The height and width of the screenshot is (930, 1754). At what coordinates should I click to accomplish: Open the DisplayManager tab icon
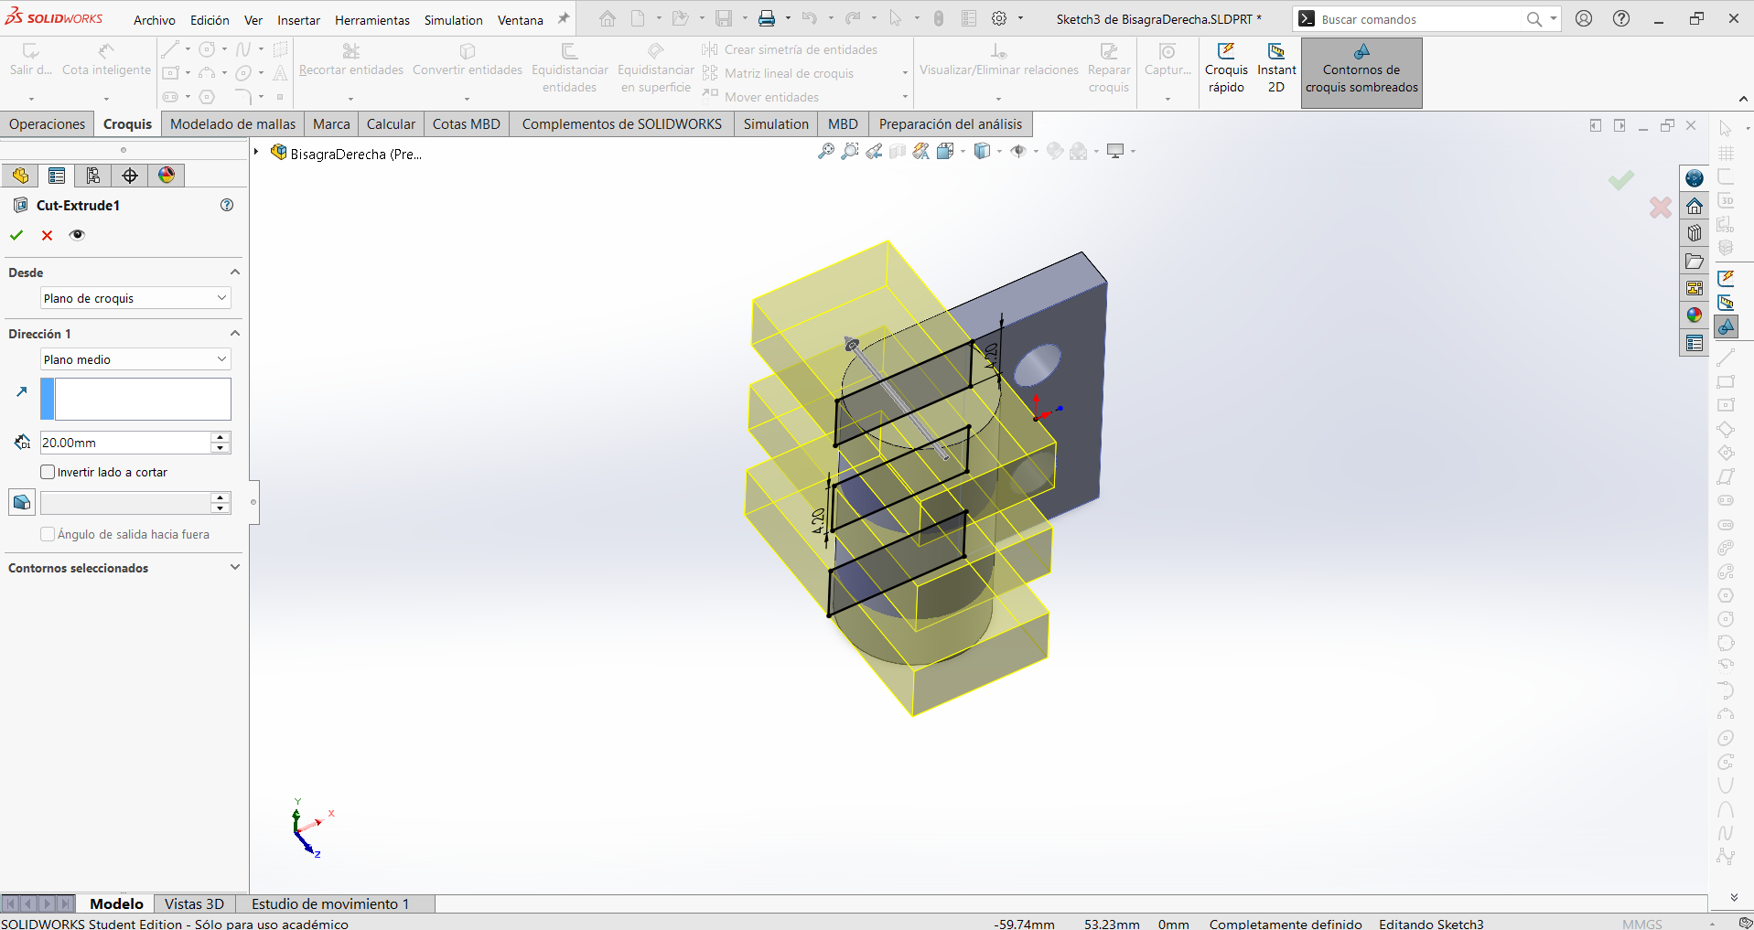click(x=167, y=176)
